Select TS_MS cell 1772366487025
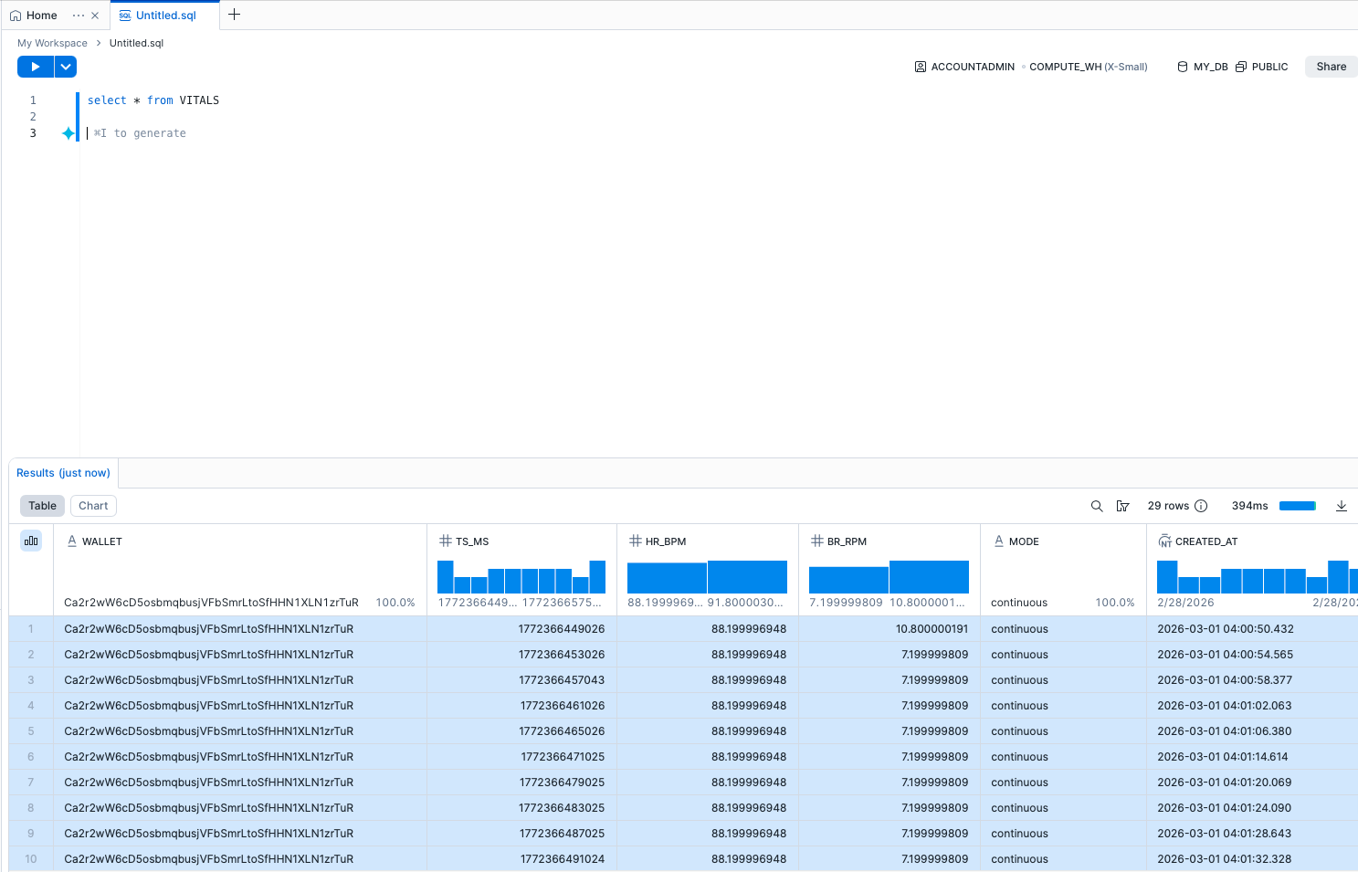This screenshot has height=872, width=1358. [x=521, y=834]
